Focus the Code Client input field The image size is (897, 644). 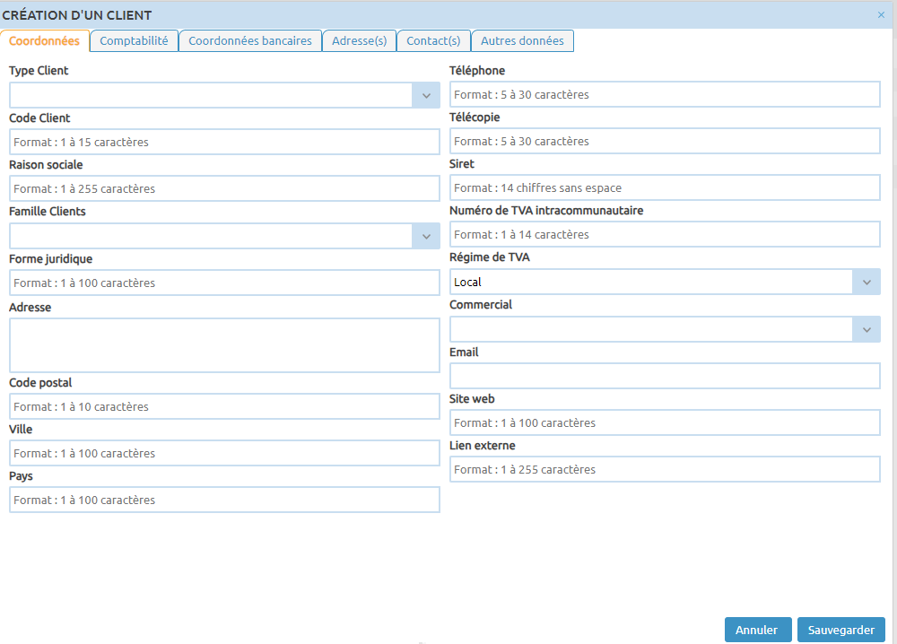(224, 142)
